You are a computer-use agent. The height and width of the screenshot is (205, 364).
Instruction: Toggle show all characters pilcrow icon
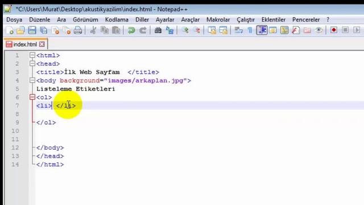tap(250, 30)
